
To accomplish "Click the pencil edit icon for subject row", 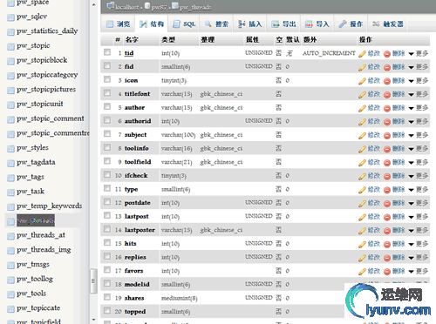I will point(362,135).
